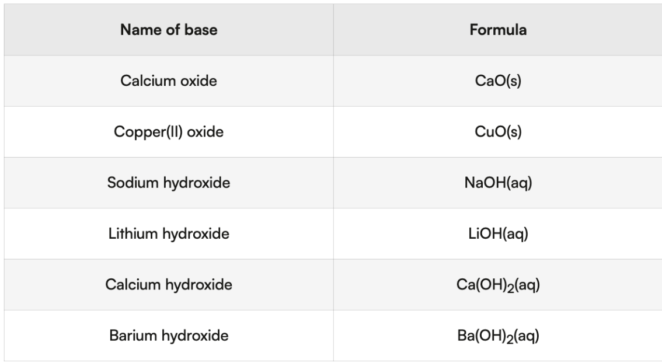Click the subscript 2 in Ca(OH)2(aq)
Screen dimensions: 662x363
(510, 288)
